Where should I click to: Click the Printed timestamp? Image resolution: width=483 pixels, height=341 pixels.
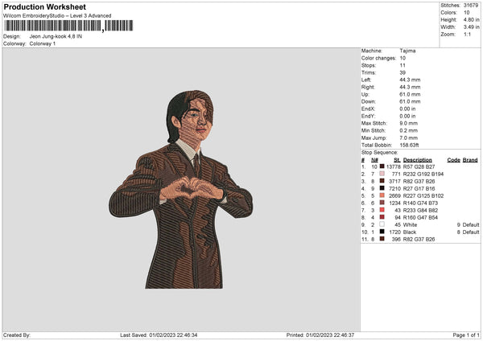pos(320,335)
